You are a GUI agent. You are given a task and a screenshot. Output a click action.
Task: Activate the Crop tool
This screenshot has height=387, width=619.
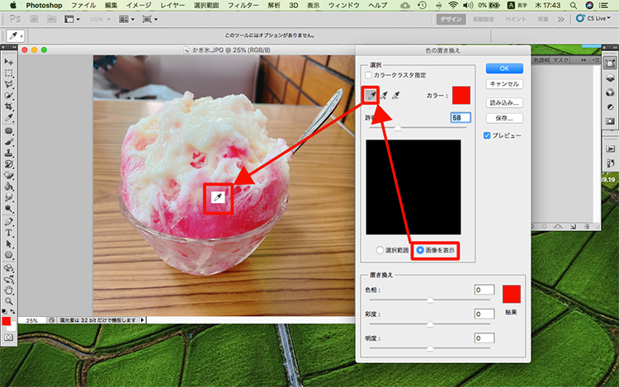[x=8, y=106]
